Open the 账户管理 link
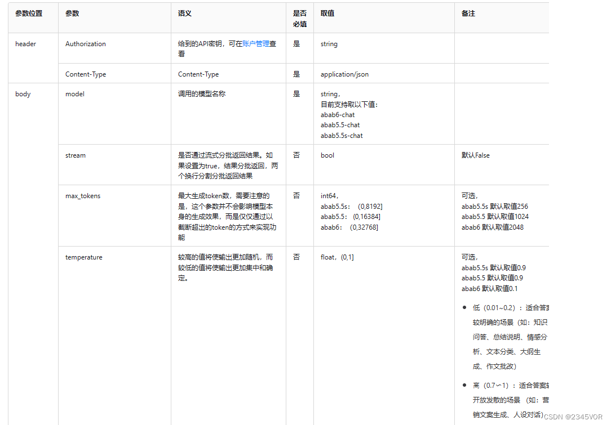The height and width of the screenshot is (425, 611). (x=256, y=43)
